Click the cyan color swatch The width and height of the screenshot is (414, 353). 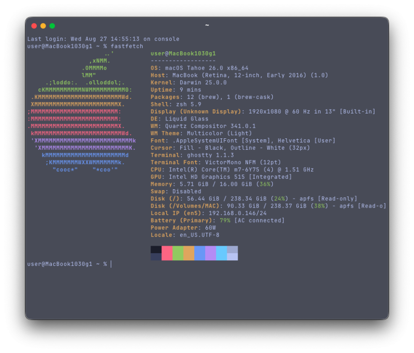pos(222,253)
